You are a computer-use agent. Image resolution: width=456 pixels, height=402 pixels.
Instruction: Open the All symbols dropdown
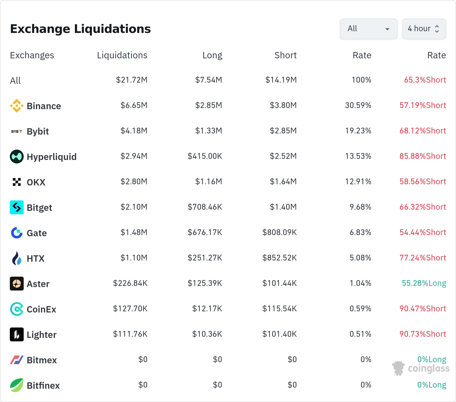click(x=368, y=29)
